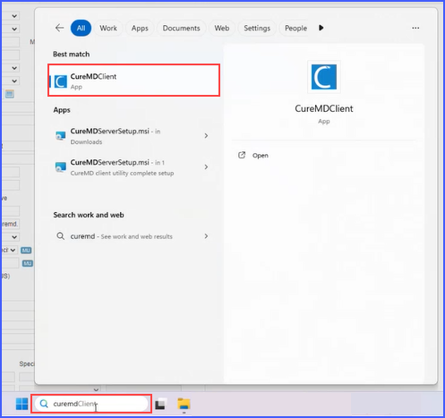
Task: Expand options for CureMDServerSetup.msi in Downloads
Action: (206, 136)
